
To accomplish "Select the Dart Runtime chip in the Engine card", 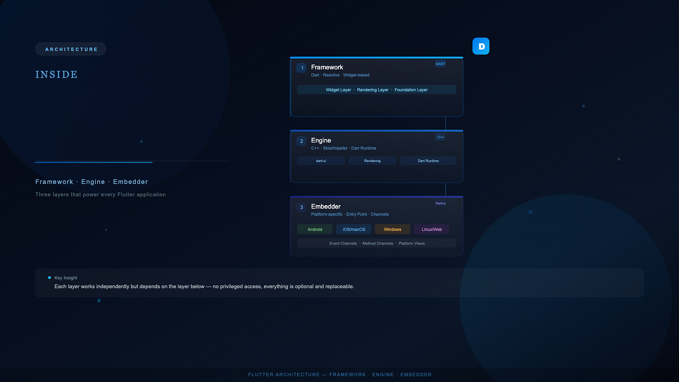I will [428, 160].
